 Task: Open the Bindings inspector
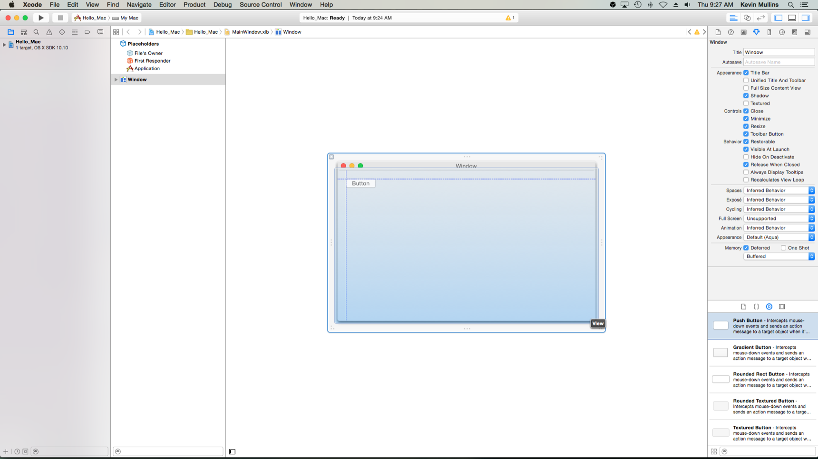pyautogui.click(x=795, y=32)
